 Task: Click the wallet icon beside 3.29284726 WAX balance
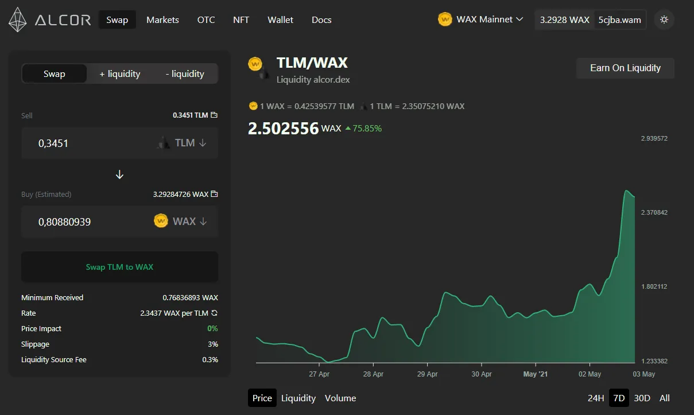pos(214,195)
